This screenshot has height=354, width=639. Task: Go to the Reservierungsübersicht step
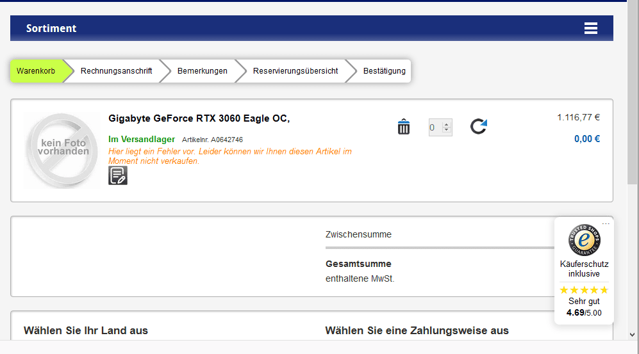[x=295, y=71]
